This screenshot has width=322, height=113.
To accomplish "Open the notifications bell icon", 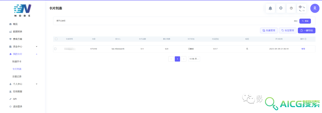I will click(x=270, y=8).
